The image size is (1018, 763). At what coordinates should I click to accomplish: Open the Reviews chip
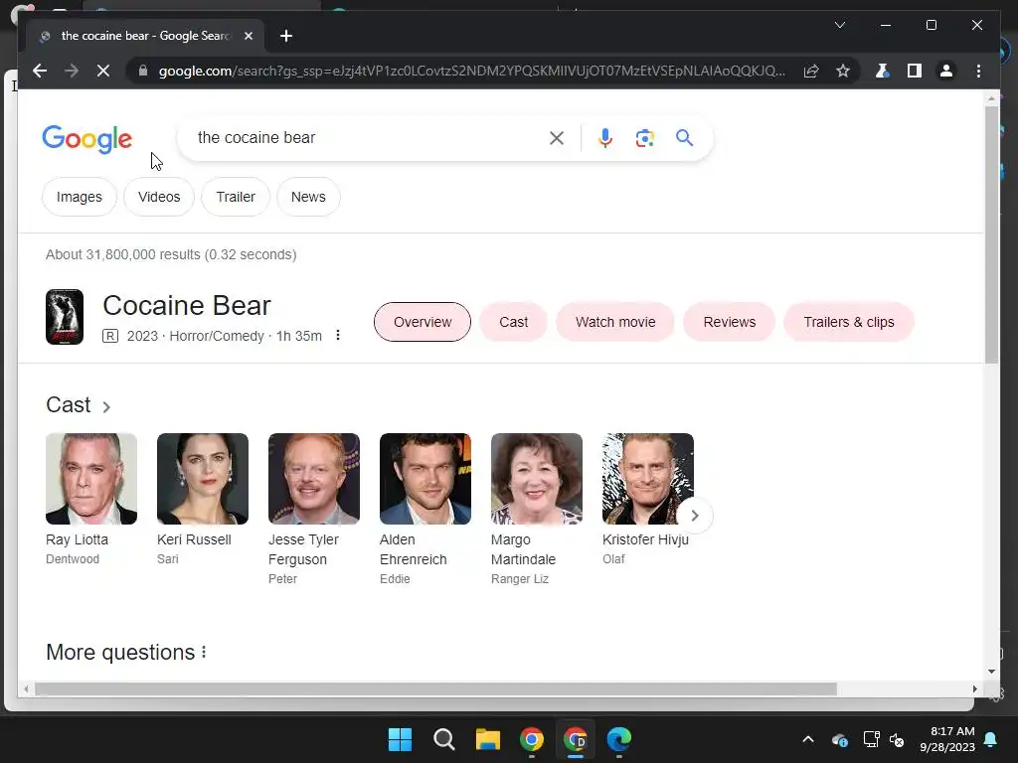pyautogui.click(x=730, y=322)
